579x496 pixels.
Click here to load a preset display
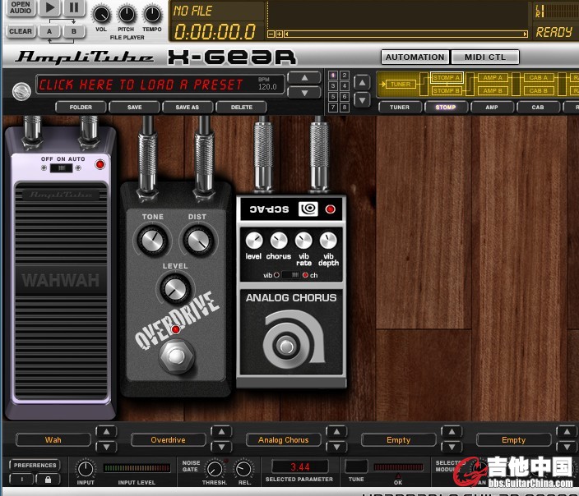coord(160,85)
